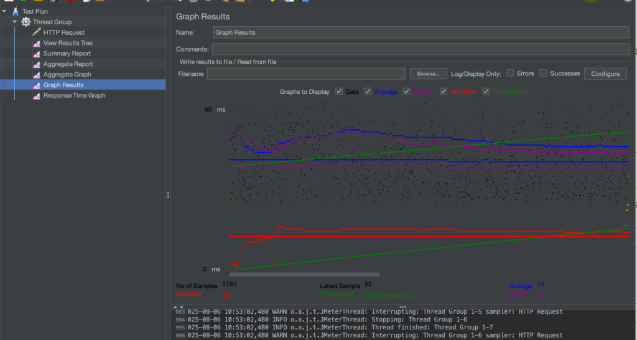
Task: Click the "Graphs to Display" label
Action: coord(304,92)
